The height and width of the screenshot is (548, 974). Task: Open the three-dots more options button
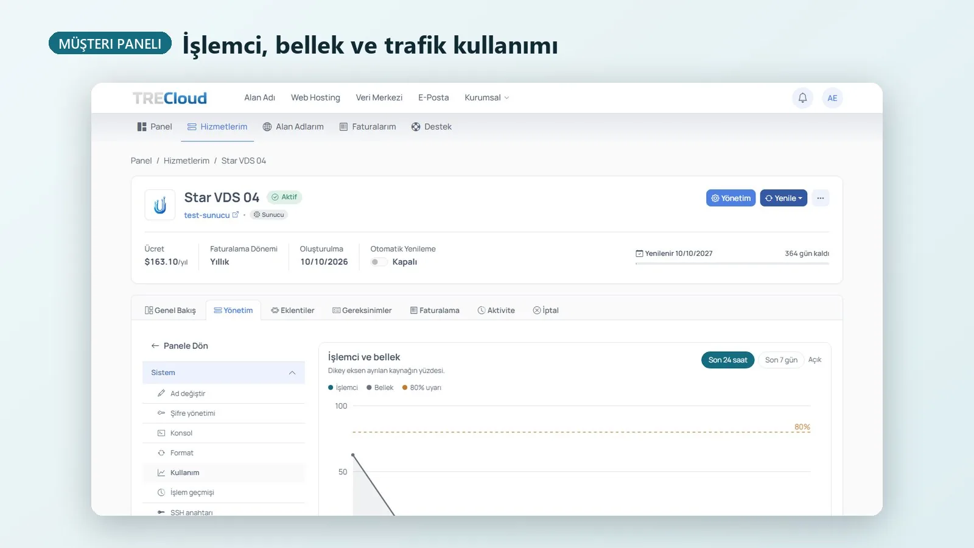pos(820,198)
